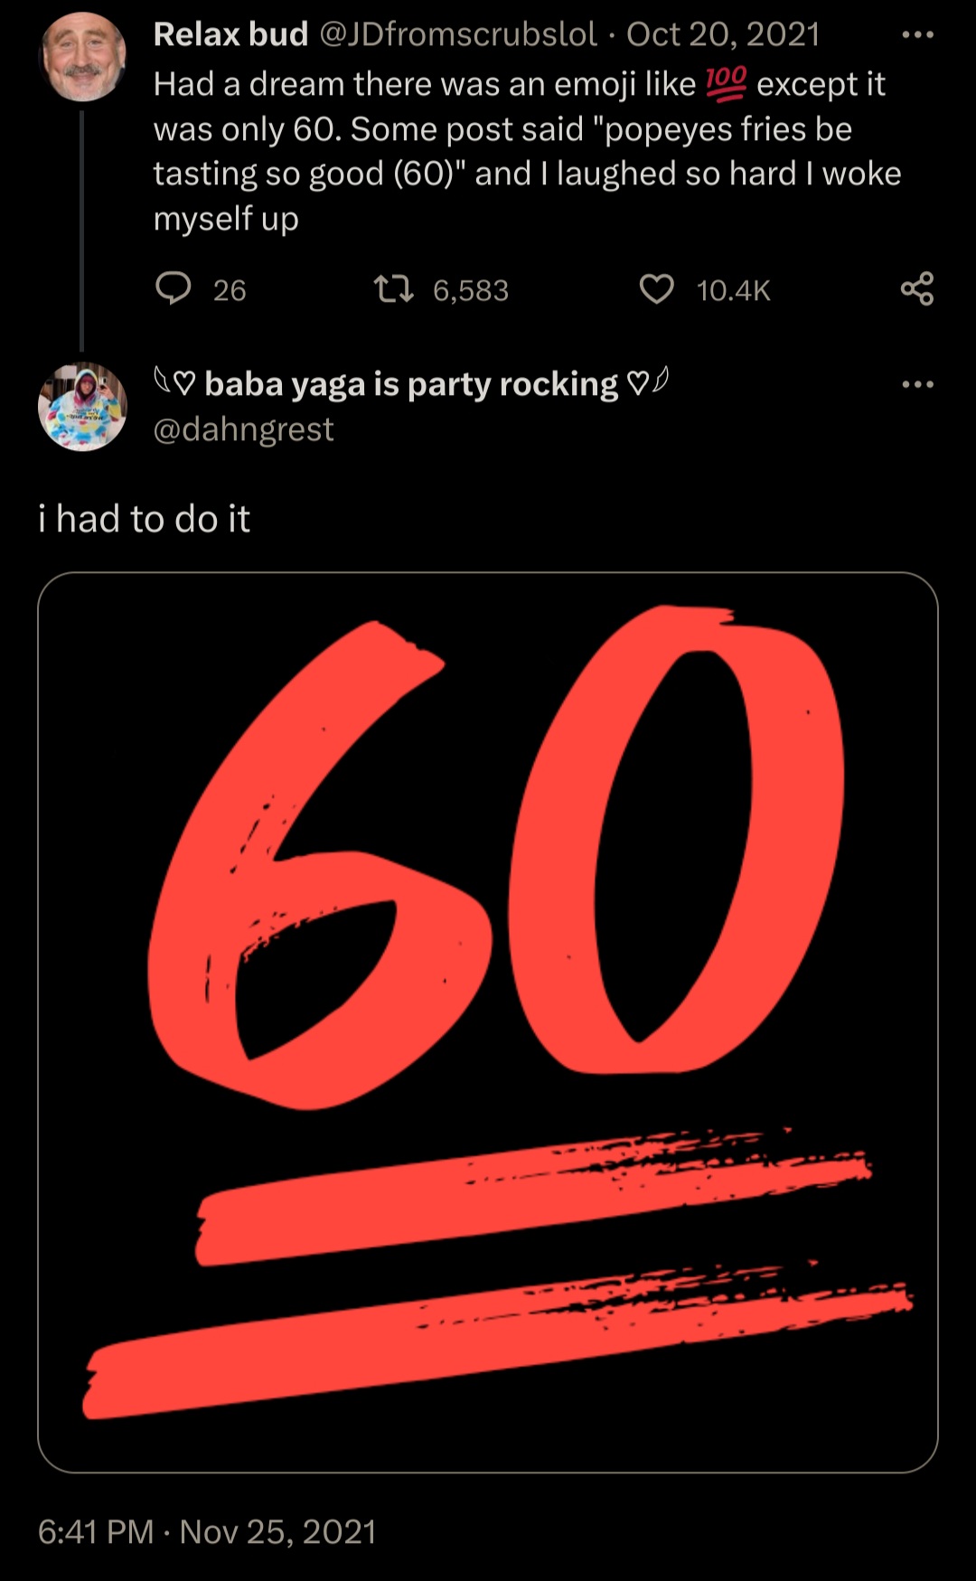Click the popeyes fries tweet text

point(528,151)
